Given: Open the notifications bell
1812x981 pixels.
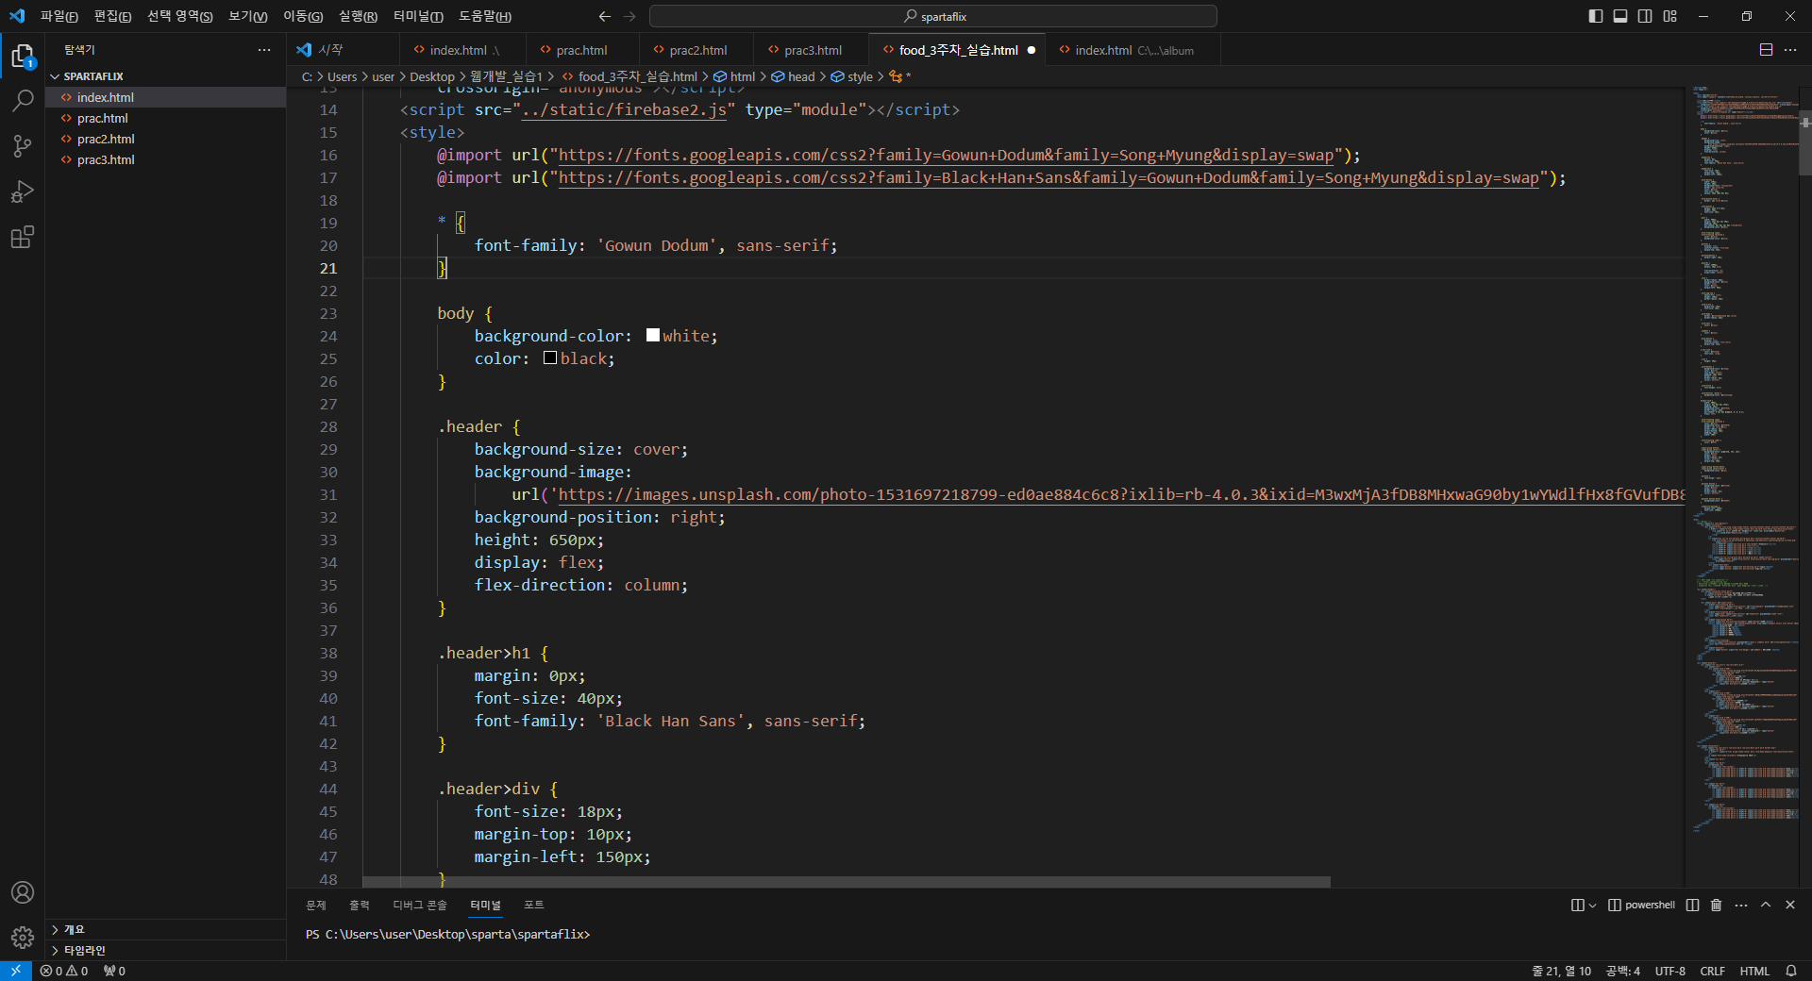Looking at the screenshot, I should (x=1791, y=971).
